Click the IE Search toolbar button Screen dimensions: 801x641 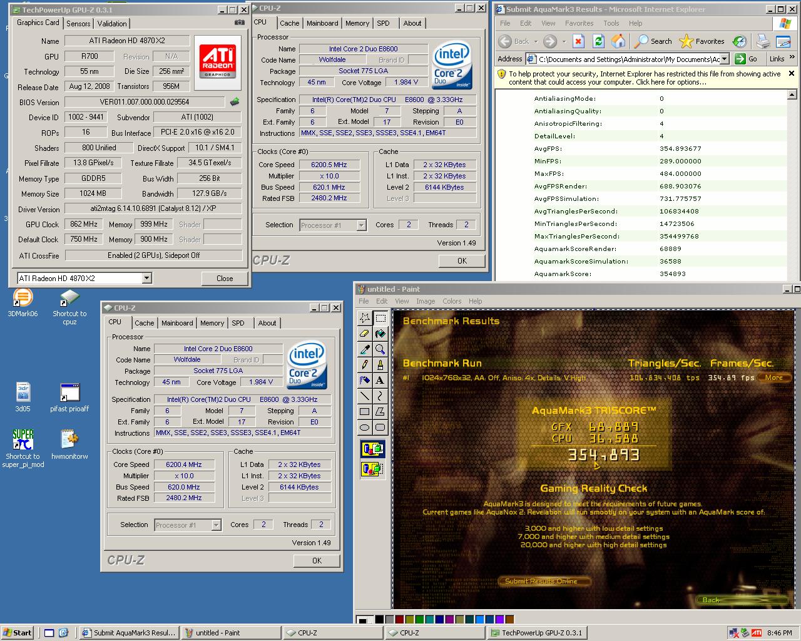(653, 41)
